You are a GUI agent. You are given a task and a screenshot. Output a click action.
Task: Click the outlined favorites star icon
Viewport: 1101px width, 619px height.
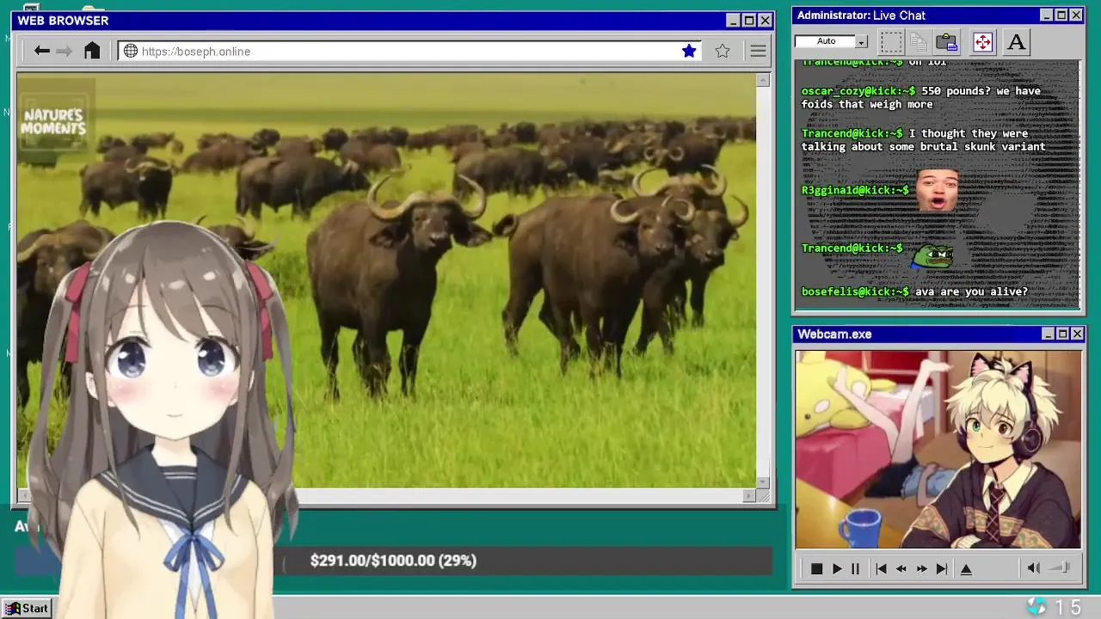pyautogui.click(x=723, y=52)
